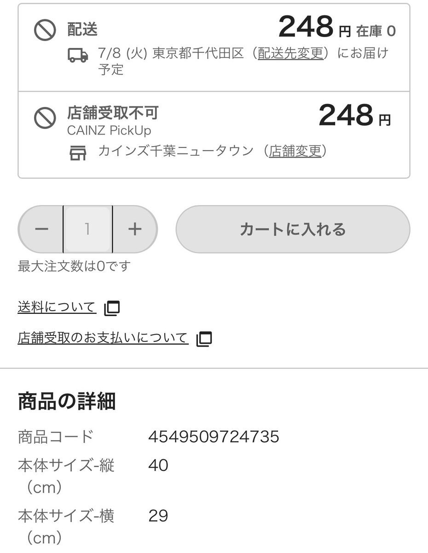Click the prohibited icon beside 店舗受取不可
428x553 pixels.
point(45,118)
